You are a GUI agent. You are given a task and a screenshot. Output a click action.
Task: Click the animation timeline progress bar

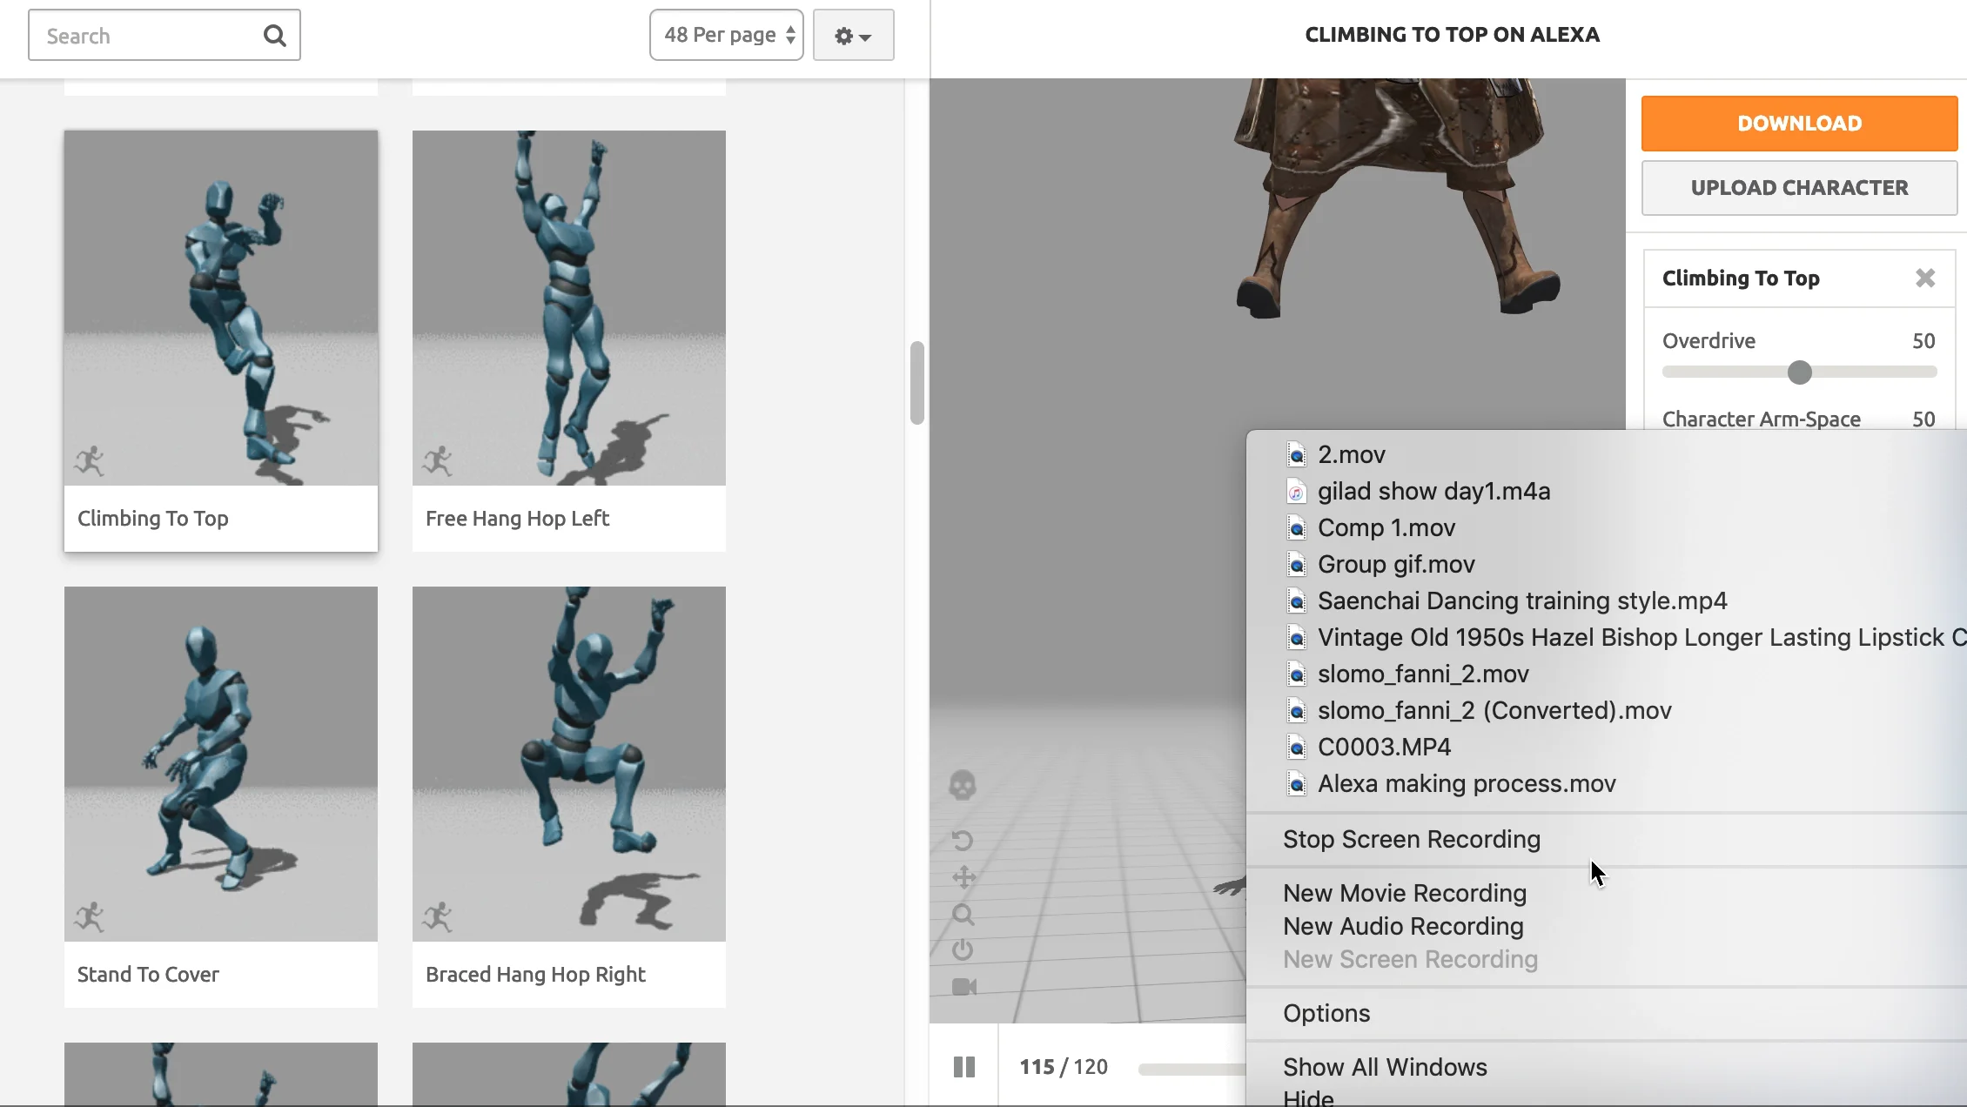tap(1192, 1069)
